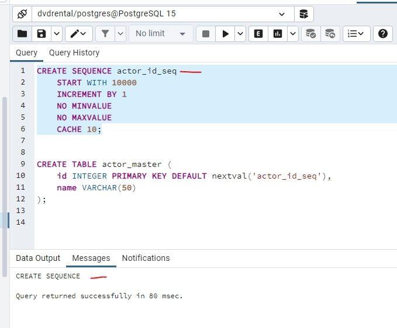This screenshot has height=328, width=397.
Task: Click 'nextval' function on line 10
Action: coord(229,176)
